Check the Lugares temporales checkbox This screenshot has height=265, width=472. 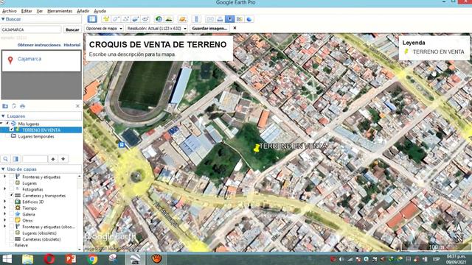tap(7, 136)
